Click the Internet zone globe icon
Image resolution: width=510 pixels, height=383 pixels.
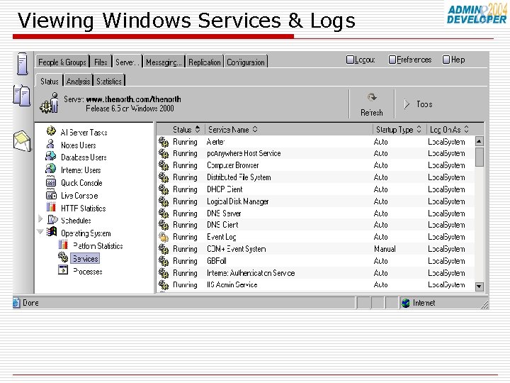[406, 304]
